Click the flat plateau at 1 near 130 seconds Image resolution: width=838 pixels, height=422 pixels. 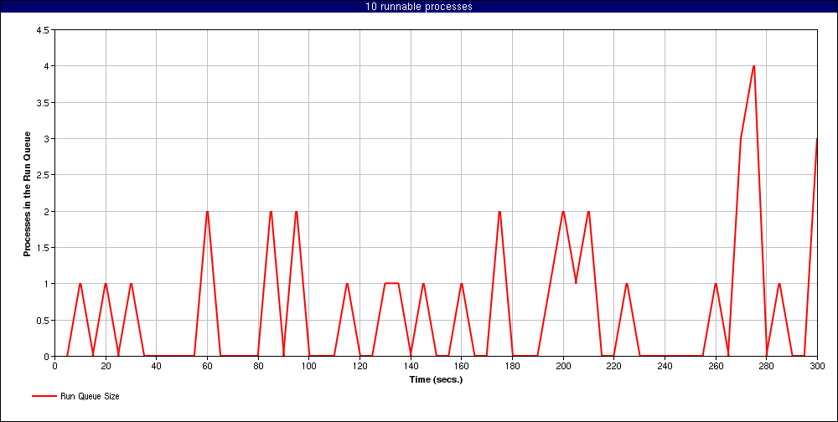pos(391,283)
